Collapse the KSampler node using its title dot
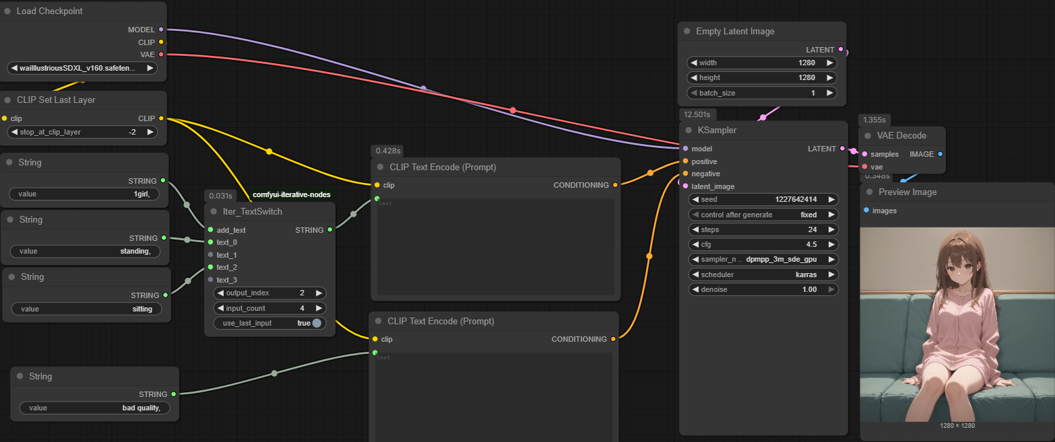Image resolution: width=1055 pixels, height=442 pixels. tap(689, 131)
